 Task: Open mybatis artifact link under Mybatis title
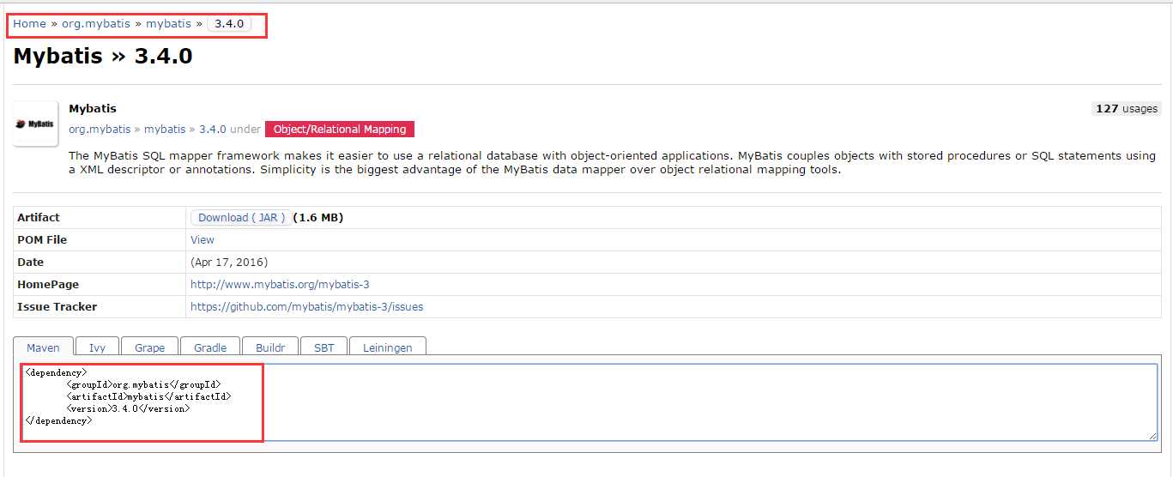coord(165,130)
